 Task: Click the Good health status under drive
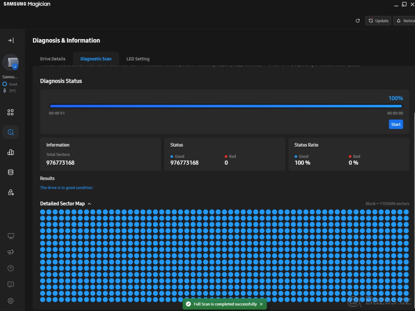point(13,84)
